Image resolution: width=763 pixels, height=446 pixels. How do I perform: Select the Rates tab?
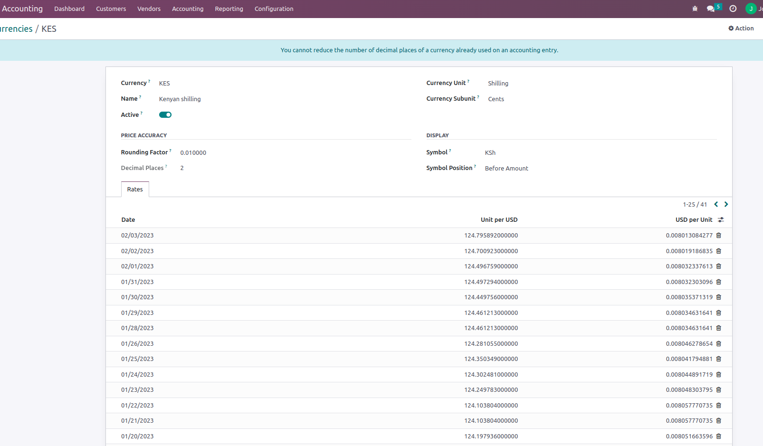pyautogui.click(x=135, y=190)
